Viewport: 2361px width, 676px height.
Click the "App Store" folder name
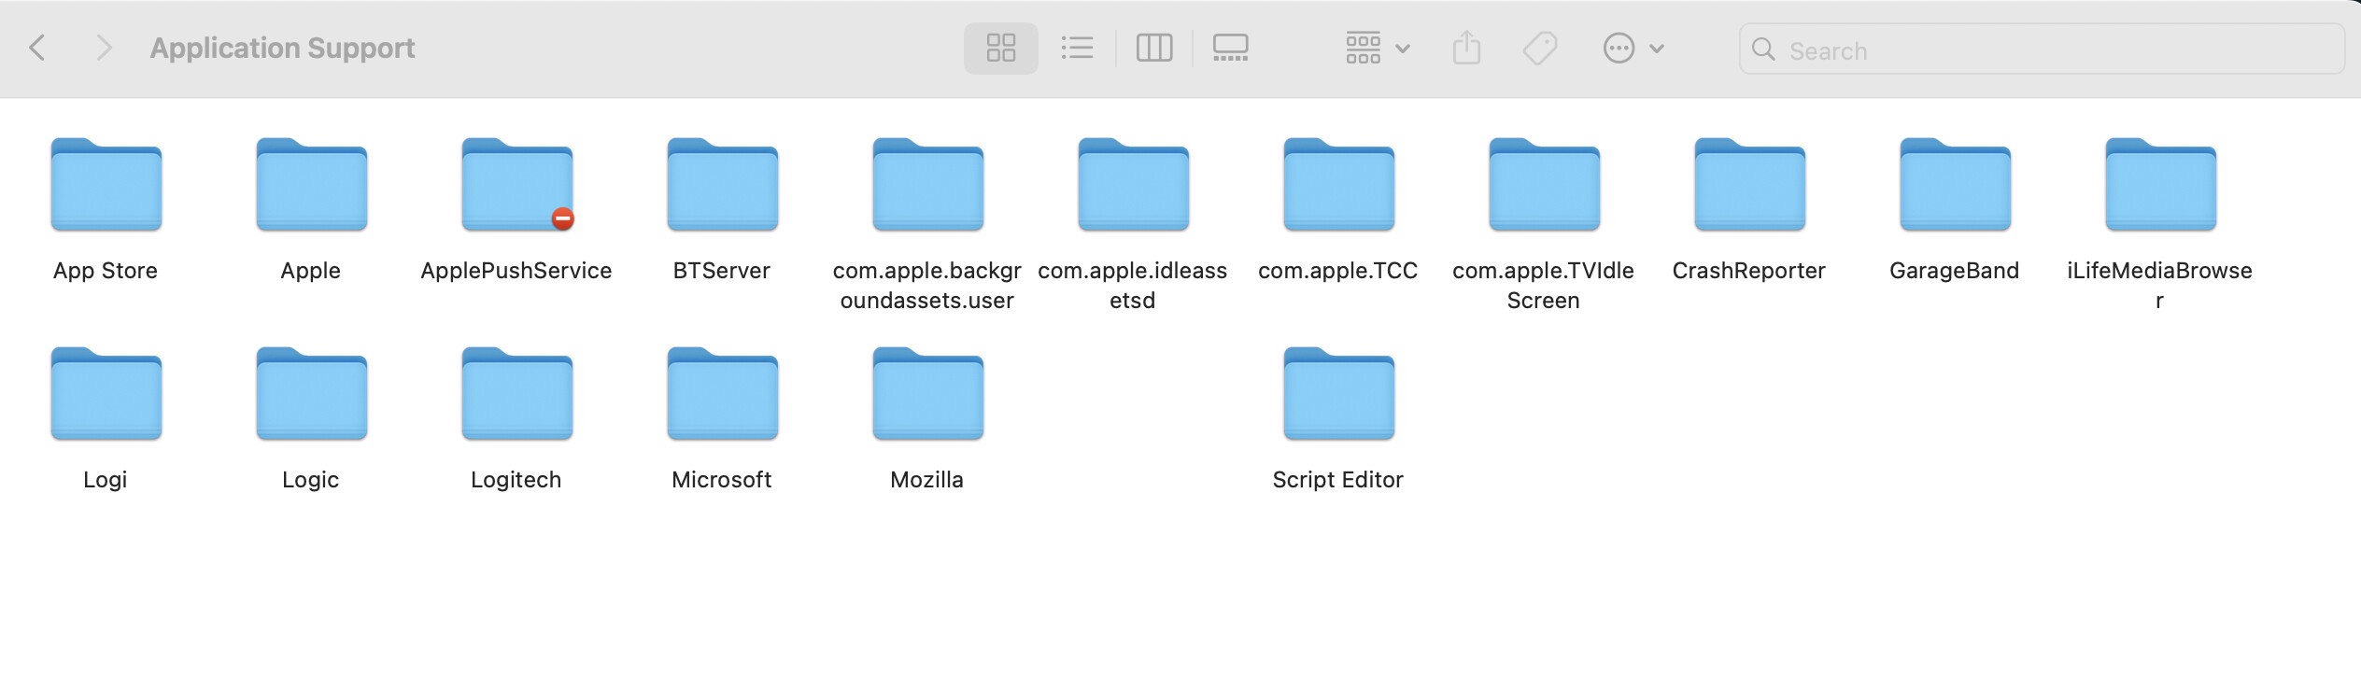coord(106,271)
